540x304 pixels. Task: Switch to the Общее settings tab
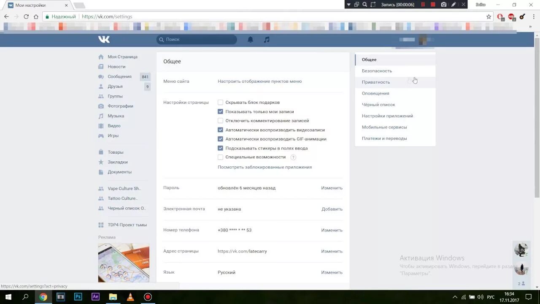[395, 60]
